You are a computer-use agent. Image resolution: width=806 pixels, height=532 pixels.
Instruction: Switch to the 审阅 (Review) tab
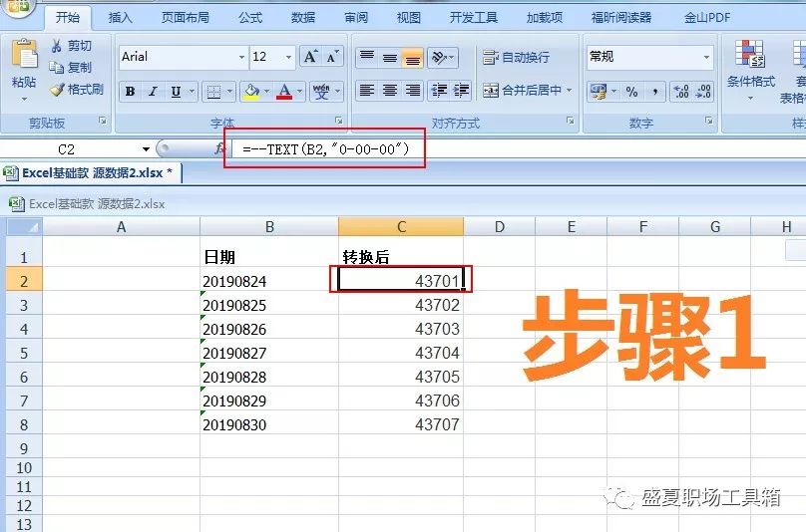point(356,18)
